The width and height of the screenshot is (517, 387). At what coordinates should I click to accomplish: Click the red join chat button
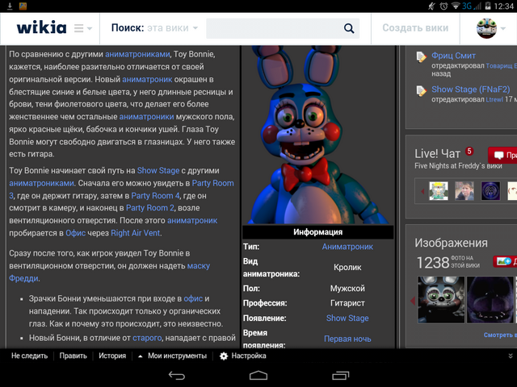[x=502, y=155]
